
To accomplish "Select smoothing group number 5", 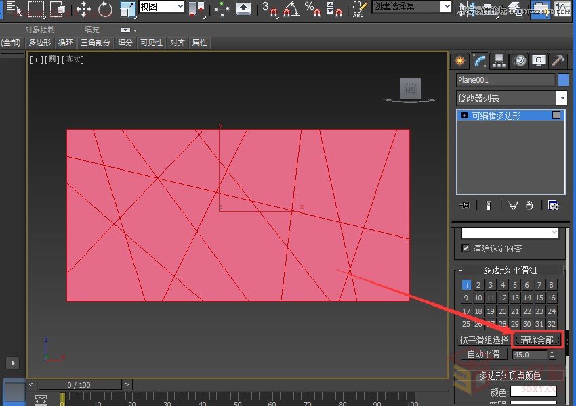I will pos(515,285).
